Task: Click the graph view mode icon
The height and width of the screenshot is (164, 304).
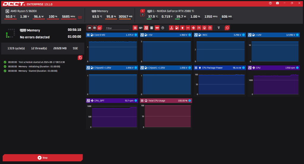Action: click(x=100, y=28)
